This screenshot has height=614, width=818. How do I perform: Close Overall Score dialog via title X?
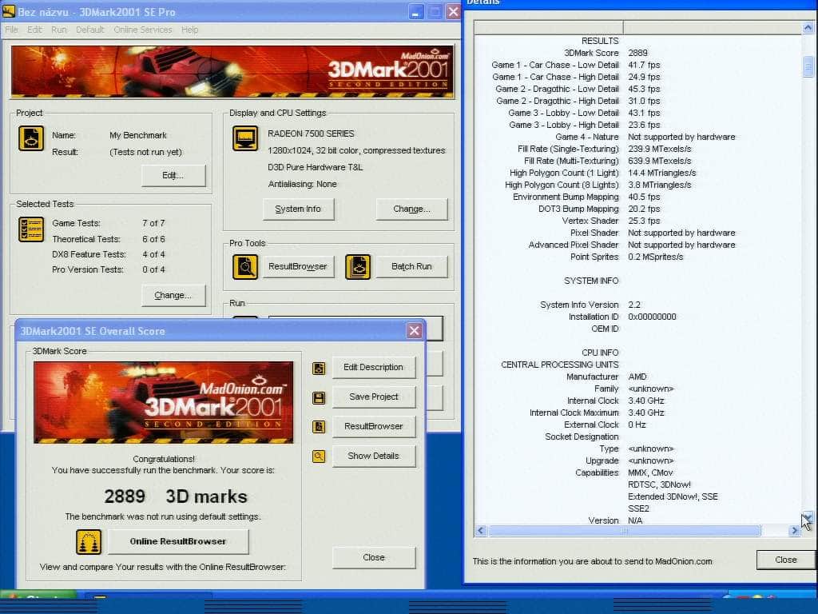click(415, 331)
